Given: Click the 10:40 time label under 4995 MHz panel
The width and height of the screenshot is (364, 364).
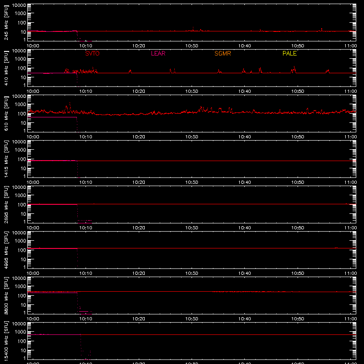Looking at the screenshot, I should 245,273.
